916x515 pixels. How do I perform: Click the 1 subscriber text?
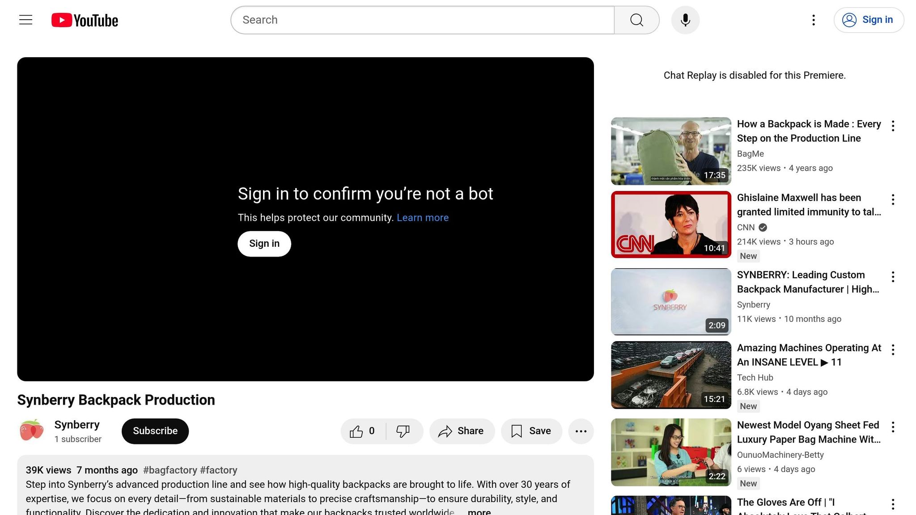(x=78, y=439)
